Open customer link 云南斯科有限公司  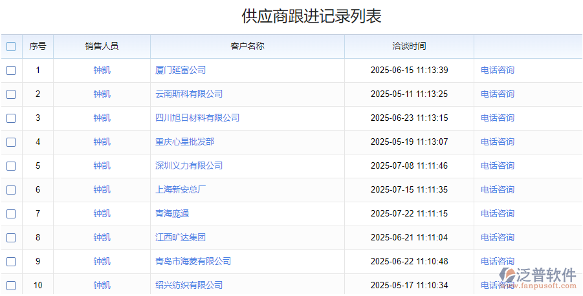tap(189, 94)
